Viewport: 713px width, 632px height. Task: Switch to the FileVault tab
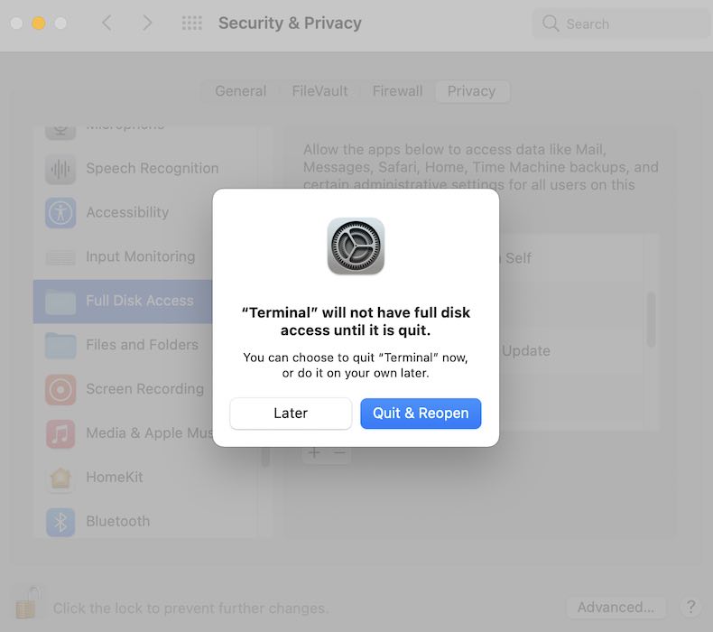tap(319, 91)
